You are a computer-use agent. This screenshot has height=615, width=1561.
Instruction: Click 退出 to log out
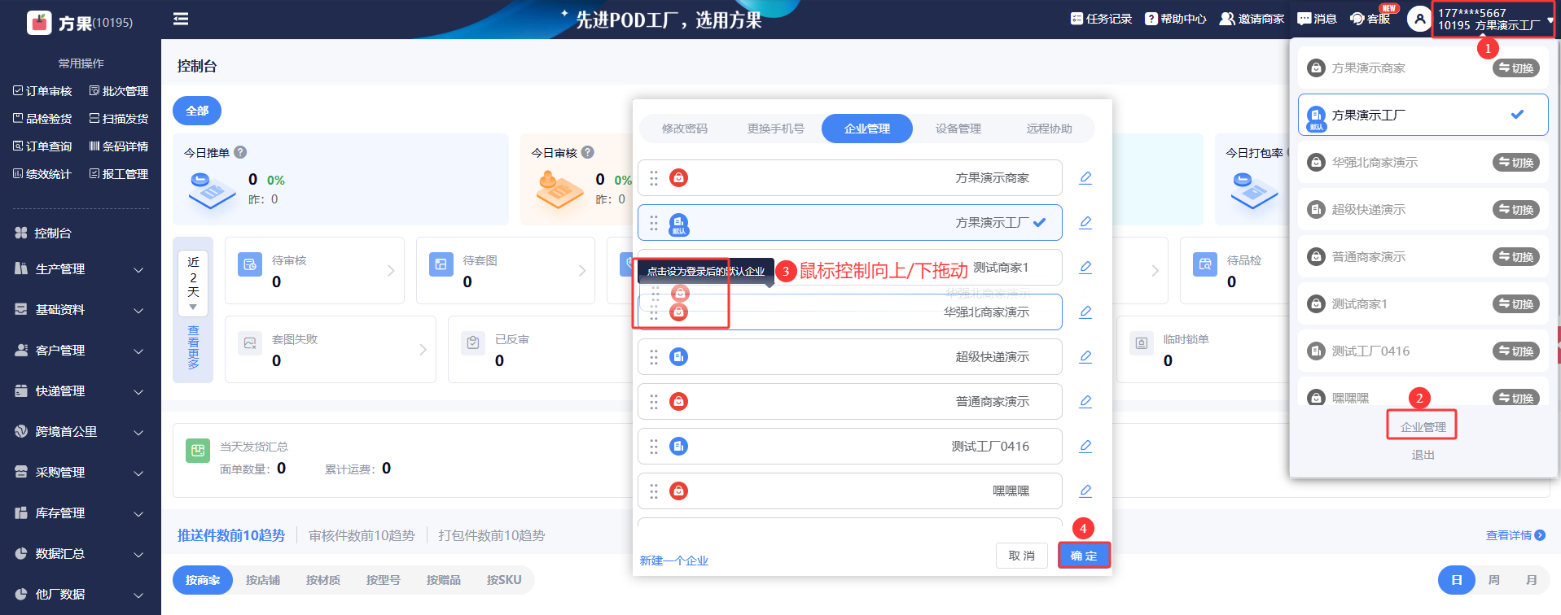[x=1423, y=455]
